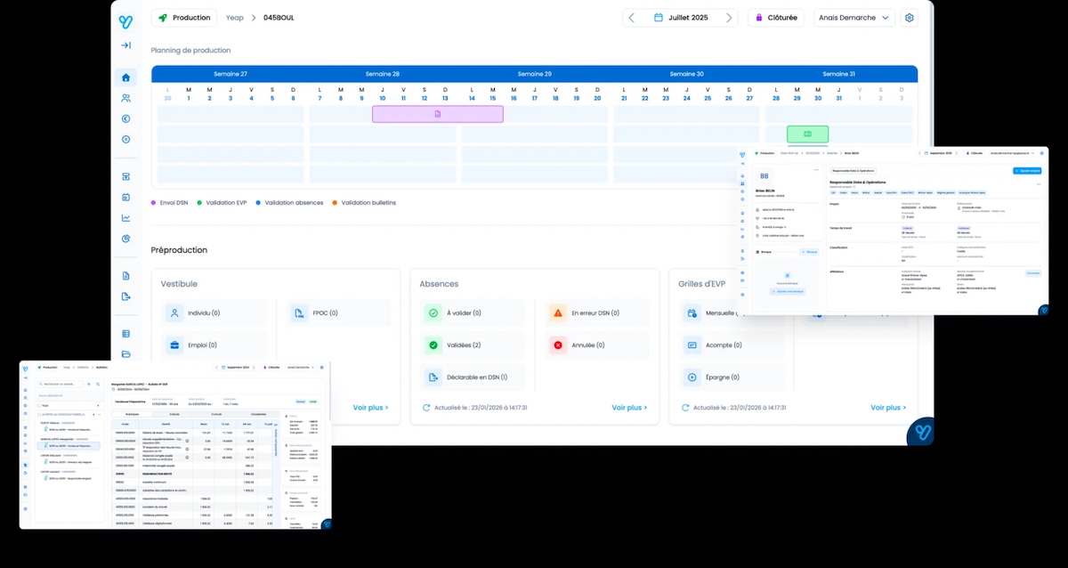Viewport: 1068px width, 568px height.
Task: Click the rocket Production button
Action: coord(184,18)
